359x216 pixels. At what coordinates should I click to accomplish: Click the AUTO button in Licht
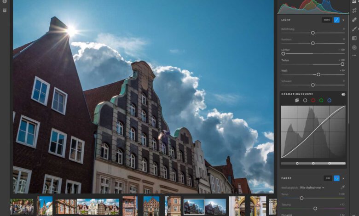327,20
